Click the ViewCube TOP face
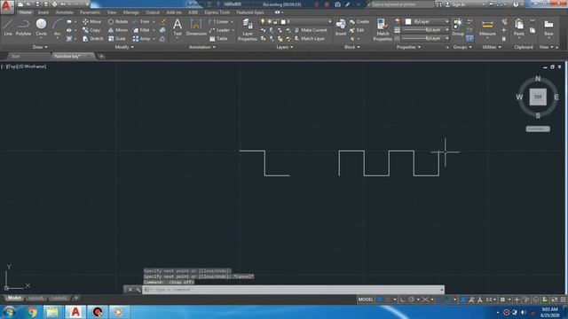568x319 pixels. [538, 97]
